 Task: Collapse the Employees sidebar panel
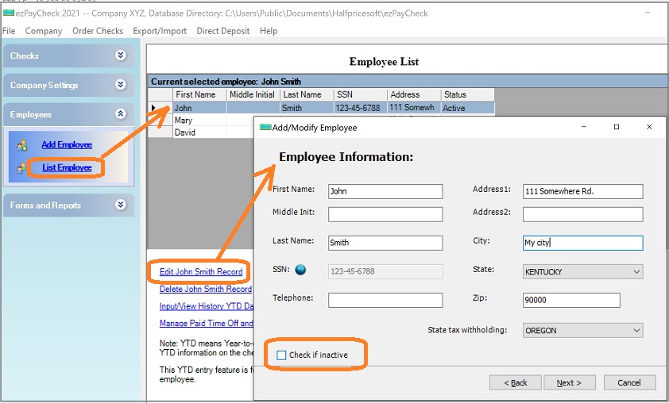coord(120,114)
